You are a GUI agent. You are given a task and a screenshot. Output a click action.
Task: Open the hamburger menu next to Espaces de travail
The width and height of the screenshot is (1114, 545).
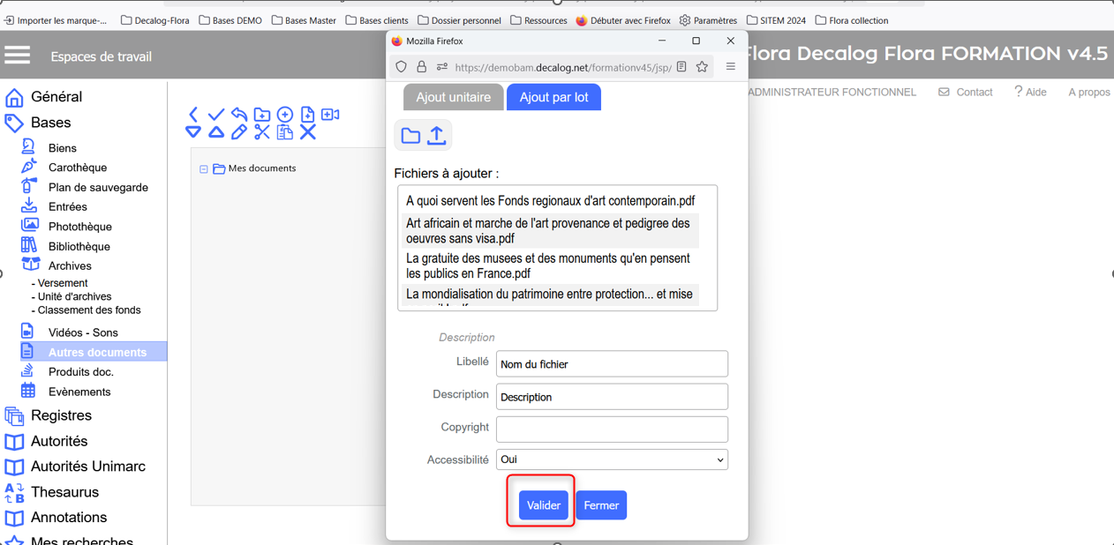tap(18, 56)
